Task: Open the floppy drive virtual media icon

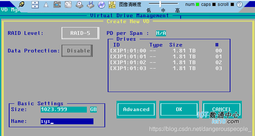Action: (x=90, y=5)
